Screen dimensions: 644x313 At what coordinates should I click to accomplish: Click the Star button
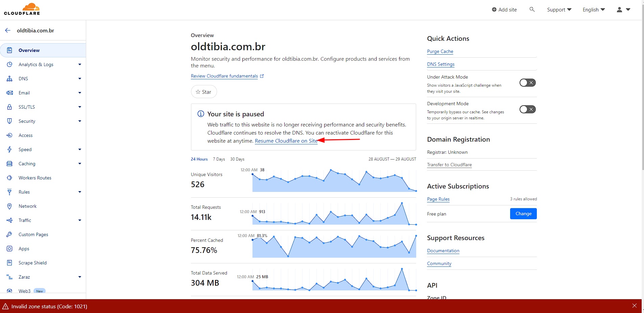coord(204,92)
